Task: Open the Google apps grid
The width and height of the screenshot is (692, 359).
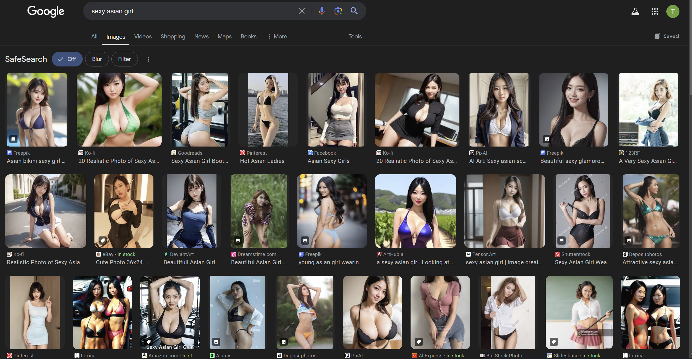Action: (x=655, y=11)
